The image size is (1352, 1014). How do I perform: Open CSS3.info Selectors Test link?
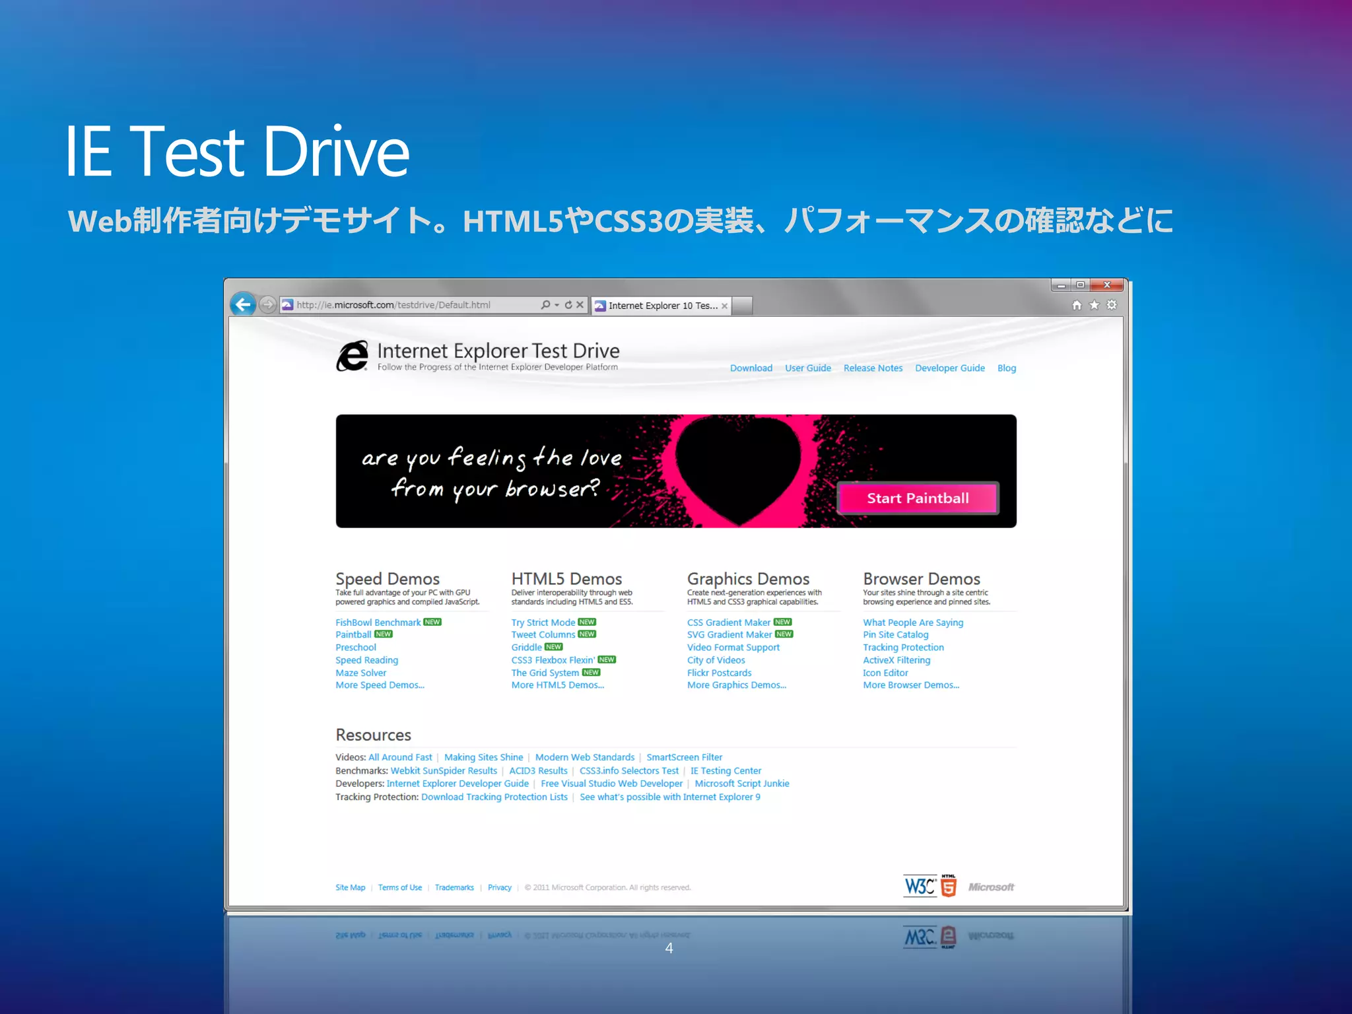pos(628,770)
